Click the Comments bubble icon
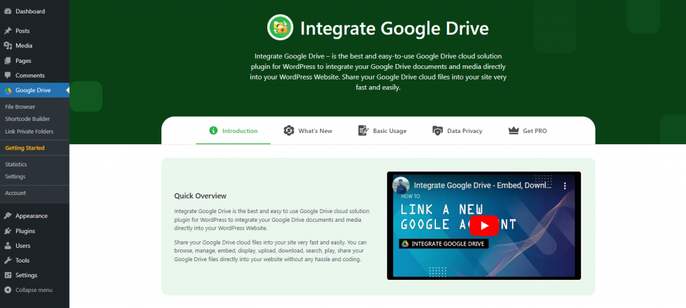The image size is (686, 308). tap(7, 75)
